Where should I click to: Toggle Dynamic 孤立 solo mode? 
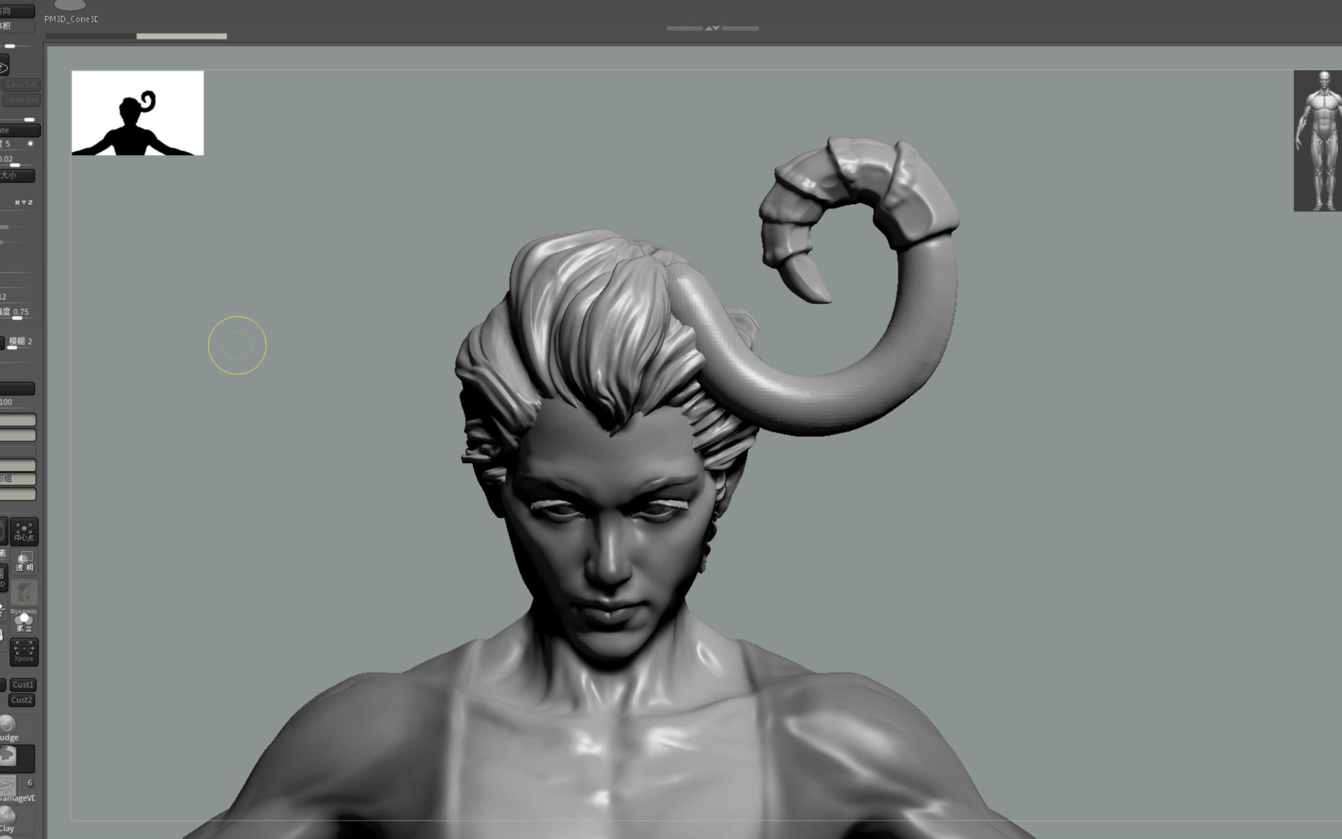click(x=24, y=621)
